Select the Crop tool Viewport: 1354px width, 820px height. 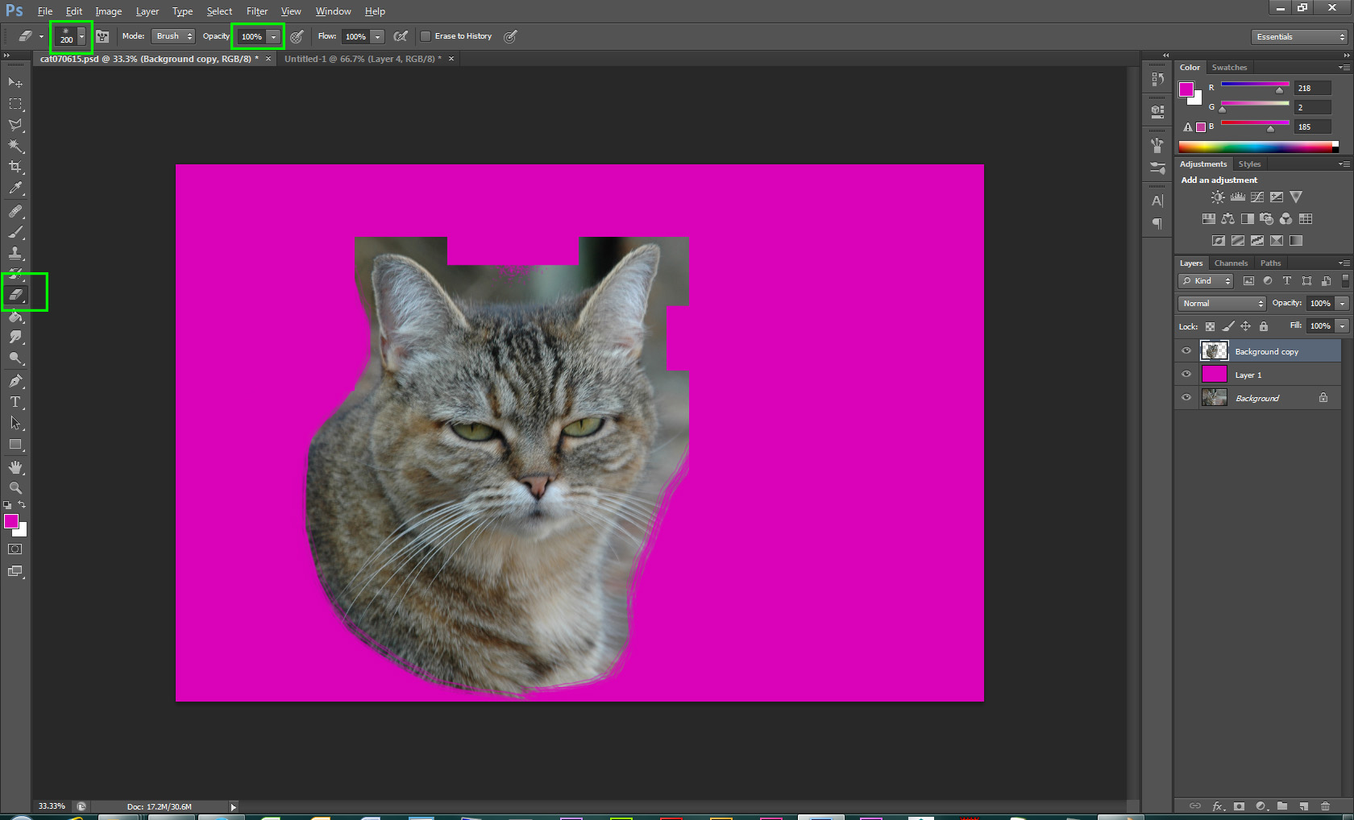coord(15,167)
